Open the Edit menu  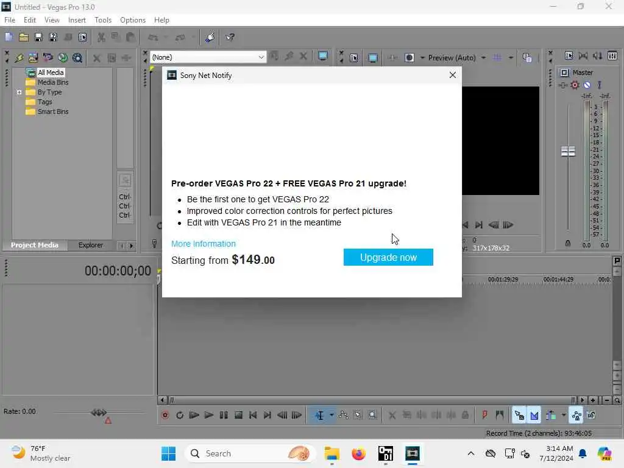click(x=29, y=20)
